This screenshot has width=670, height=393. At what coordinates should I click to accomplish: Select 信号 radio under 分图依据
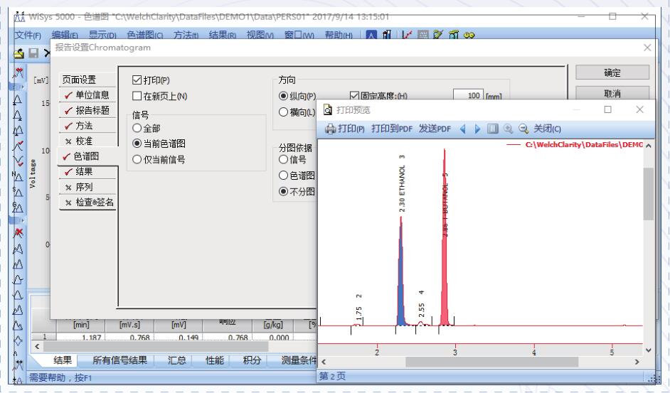(x=283, y=159)
